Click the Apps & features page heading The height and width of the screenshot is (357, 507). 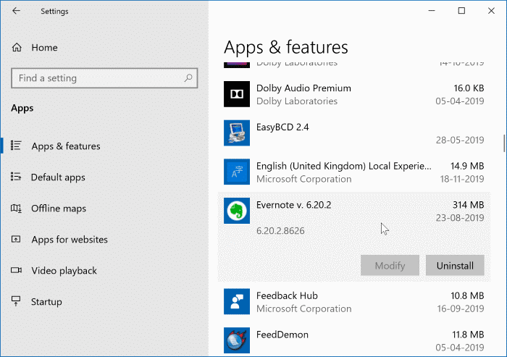pyautogui.click(x=286, y=47)
